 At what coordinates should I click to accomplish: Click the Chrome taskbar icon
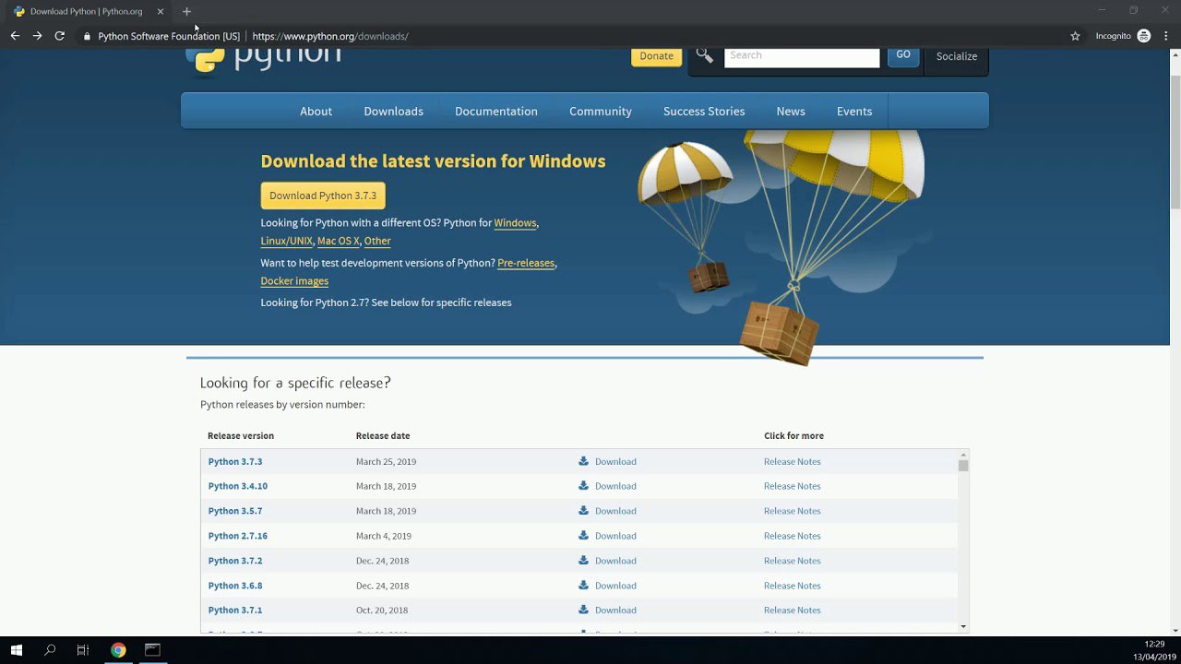[x=118, y=650]
